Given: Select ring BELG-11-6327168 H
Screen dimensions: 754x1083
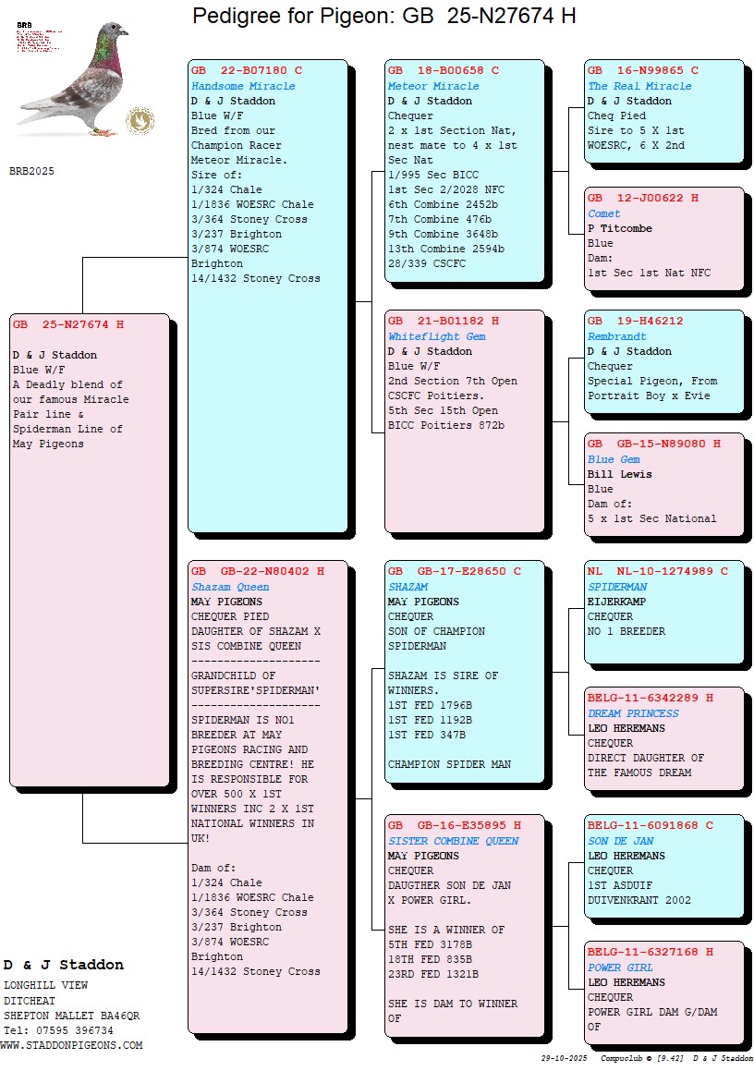Looking at the screenshot, I should tap(651, 953).
